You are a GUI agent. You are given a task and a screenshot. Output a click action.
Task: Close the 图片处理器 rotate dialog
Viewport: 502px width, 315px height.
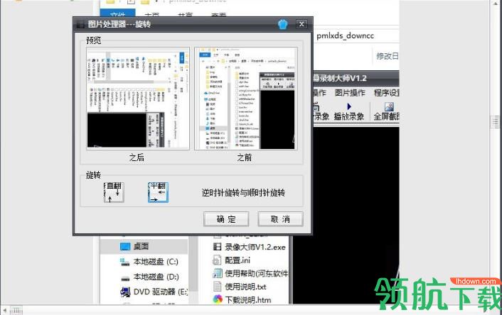tap(301, 24)
